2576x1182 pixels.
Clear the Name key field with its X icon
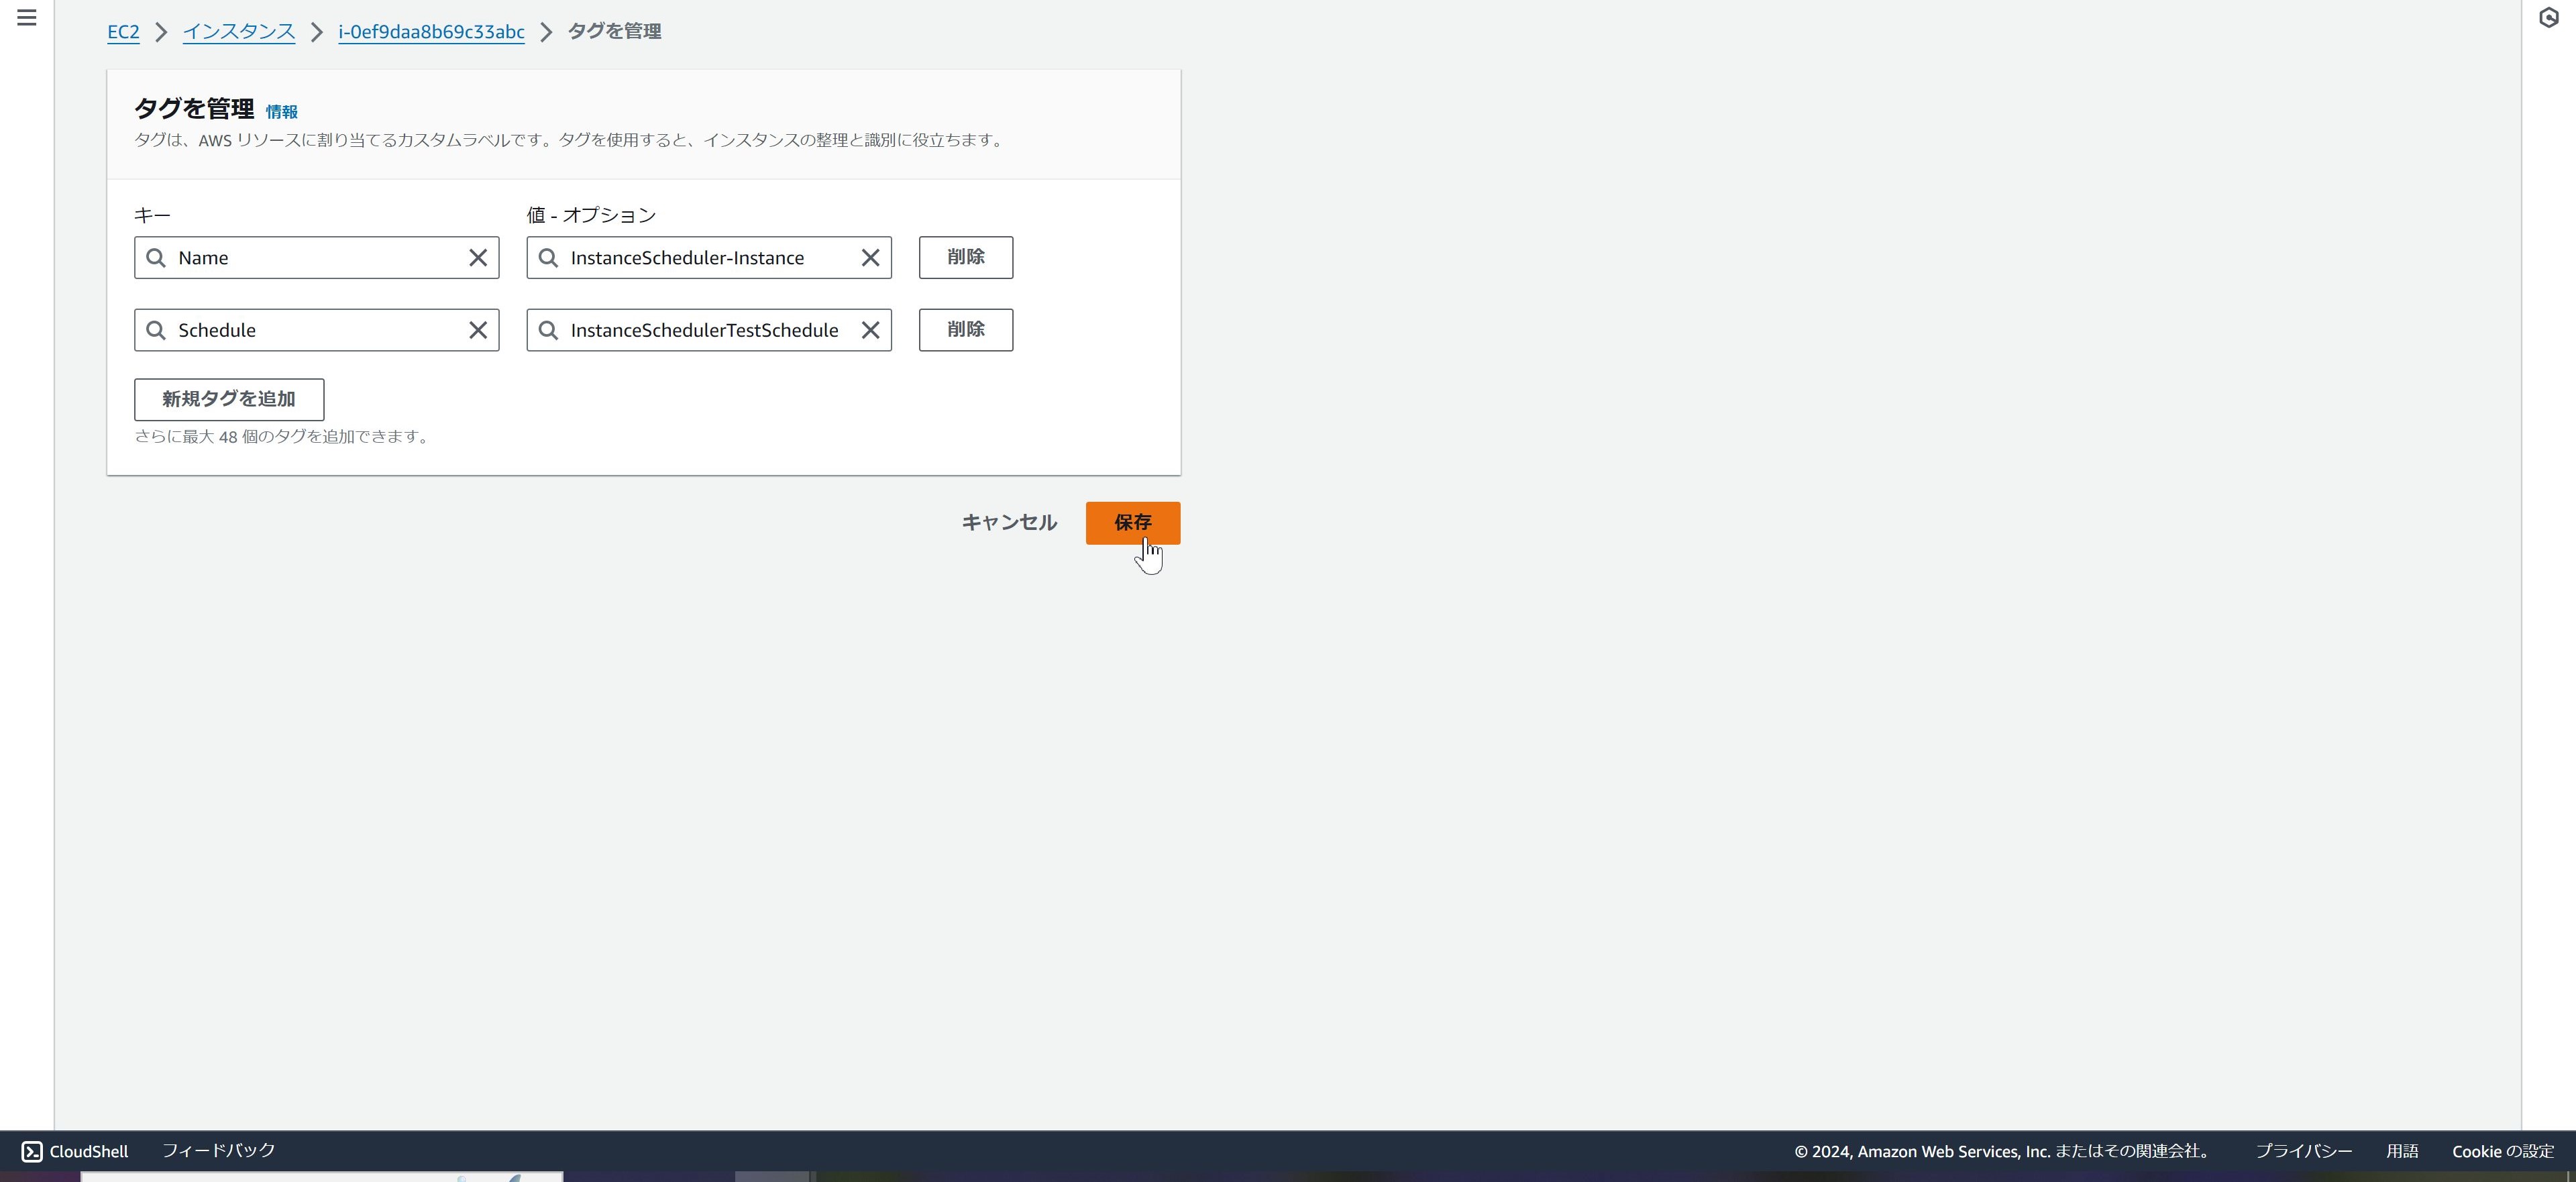(x=477, y=257)
